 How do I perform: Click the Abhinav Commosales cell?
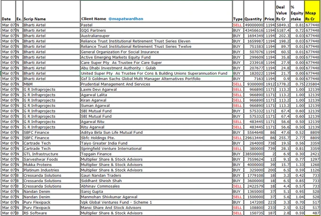[156, 186]
